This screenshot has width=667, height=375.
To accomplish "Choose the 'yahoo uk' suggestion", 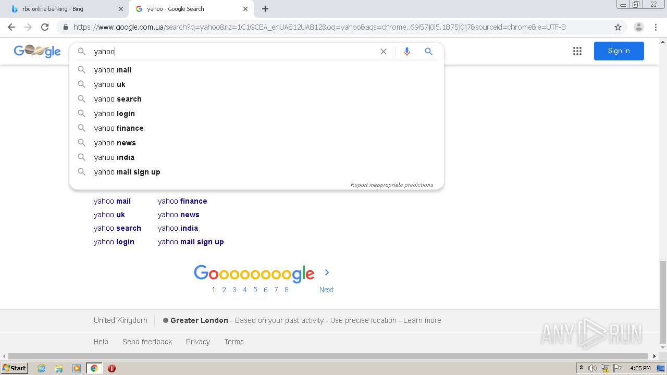I will tap(256, 84).
